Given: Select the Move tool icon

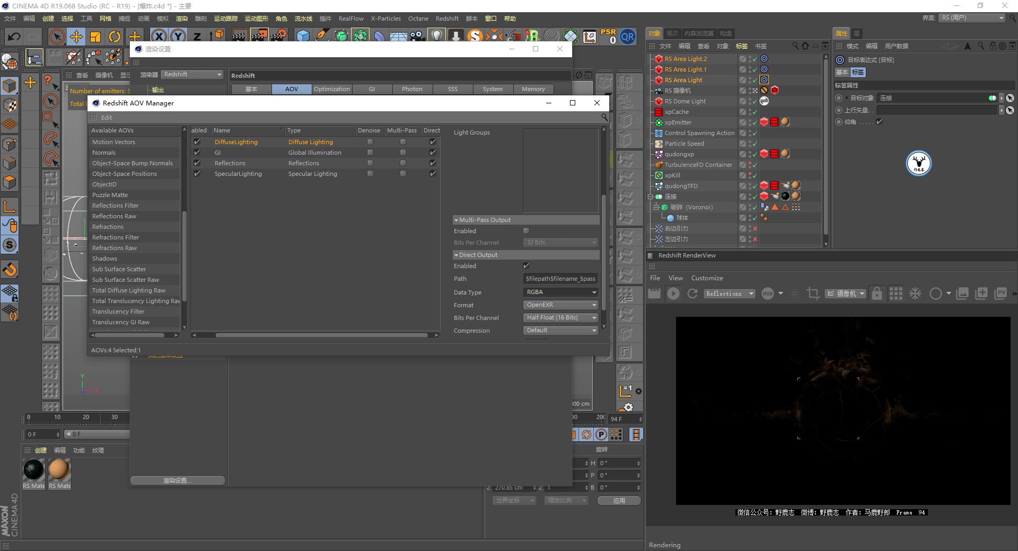Looking at the screenshot, I should pyautogui.click(x=76, y=37).
